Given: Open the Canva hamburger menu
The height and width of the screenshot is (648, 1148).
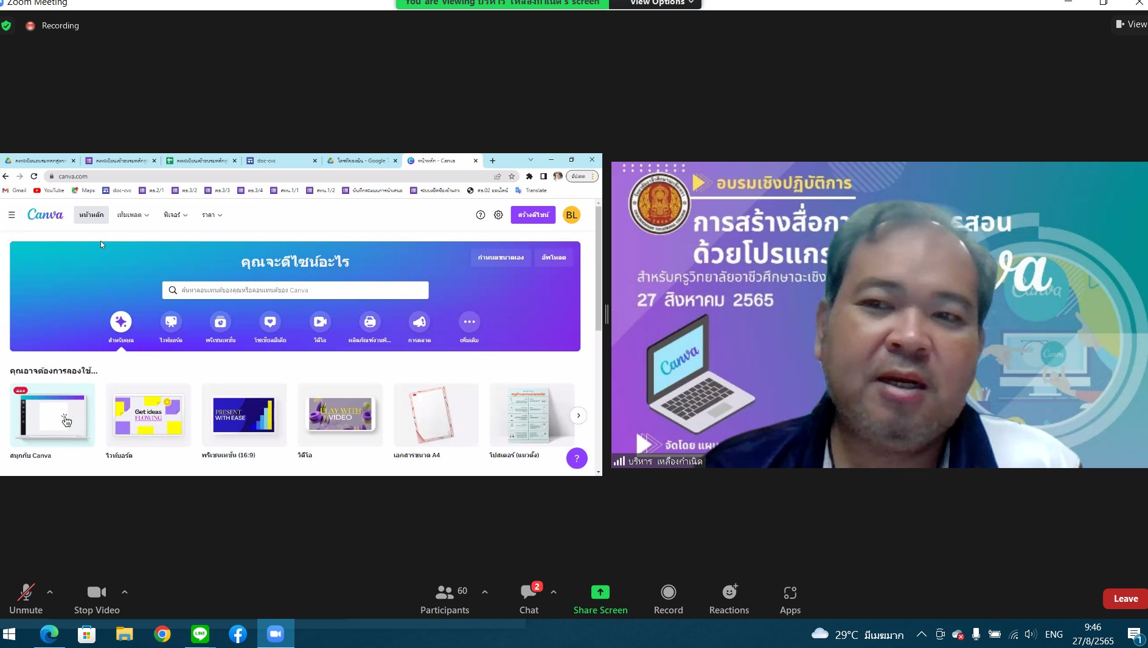Looking at the screenshot, I should coord(12,215).
